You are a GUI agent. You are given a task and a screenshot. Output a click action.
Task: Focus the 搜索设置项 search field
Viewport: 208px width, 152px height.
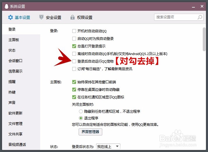pyautogui.click(x=179, y=17)
